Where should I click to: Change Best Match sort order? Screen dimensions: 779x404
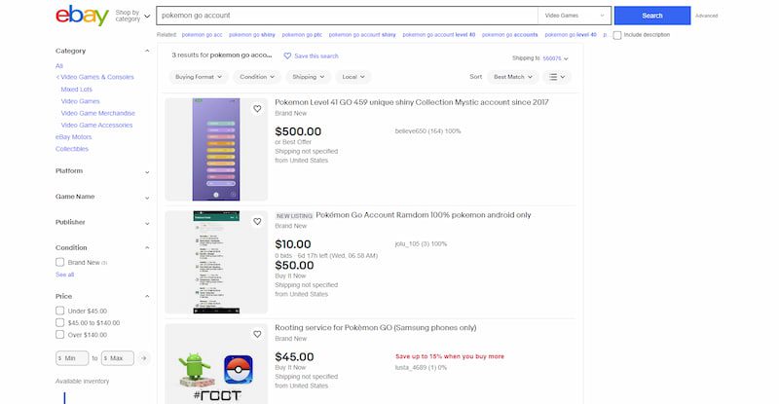[x=513, y=77]
